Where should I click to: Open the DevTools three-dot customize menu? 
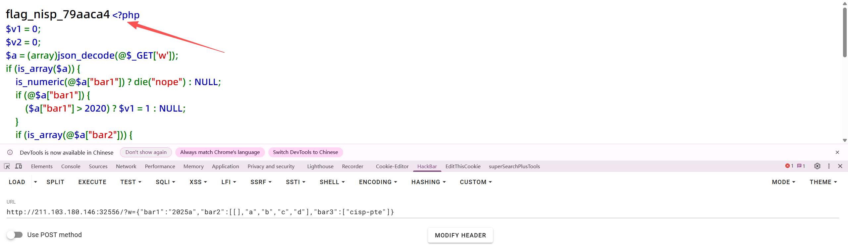829,166
